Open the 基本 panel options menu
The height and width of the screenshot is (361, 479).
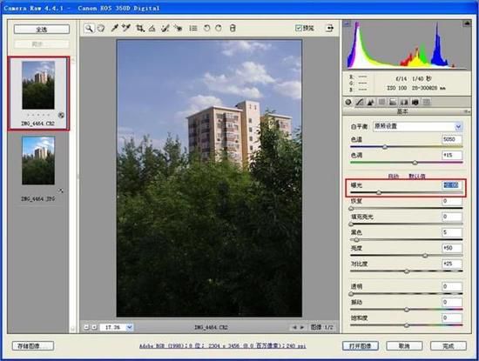coord(467,111)
